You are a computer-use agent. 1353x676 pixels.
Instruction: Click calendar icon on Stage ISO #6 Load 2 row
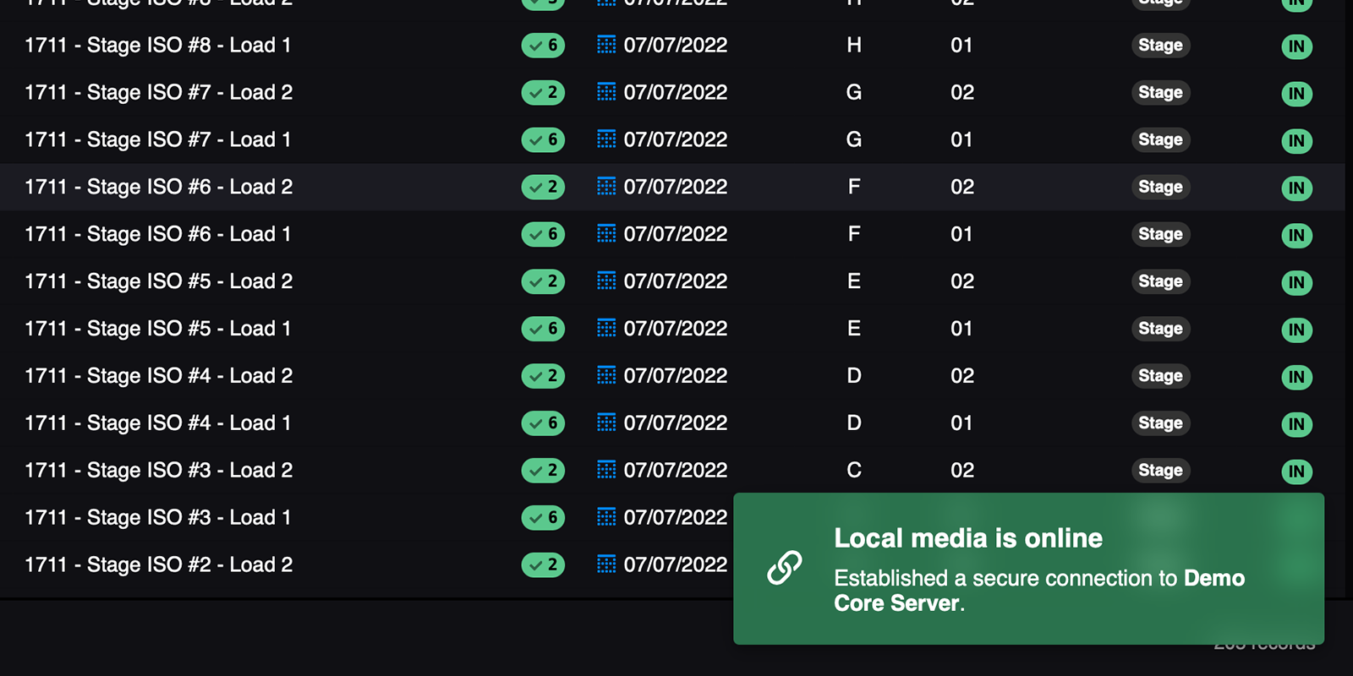(606, 187)
